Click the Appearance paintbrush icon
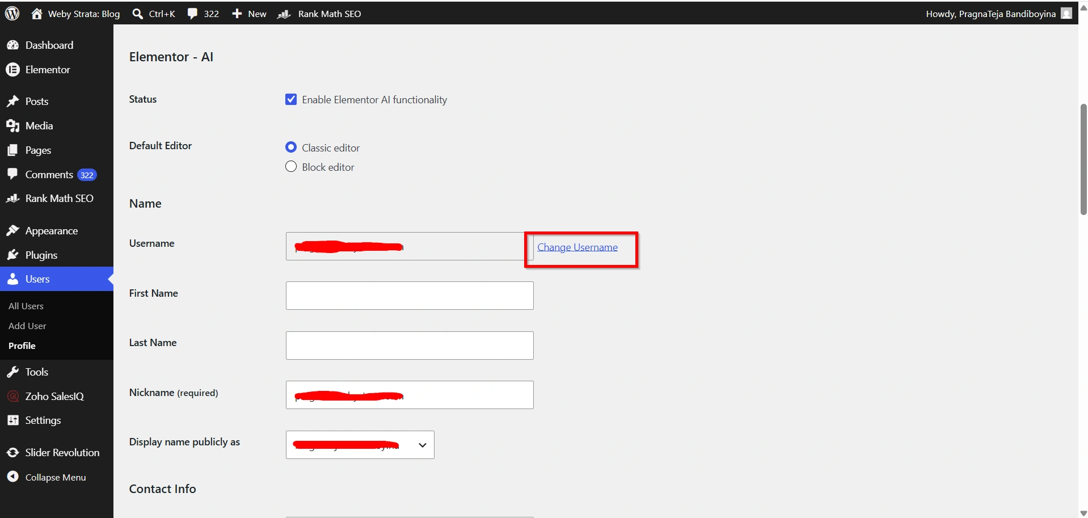This screenshot has height=518, width=1088. (x=12, y=231)
